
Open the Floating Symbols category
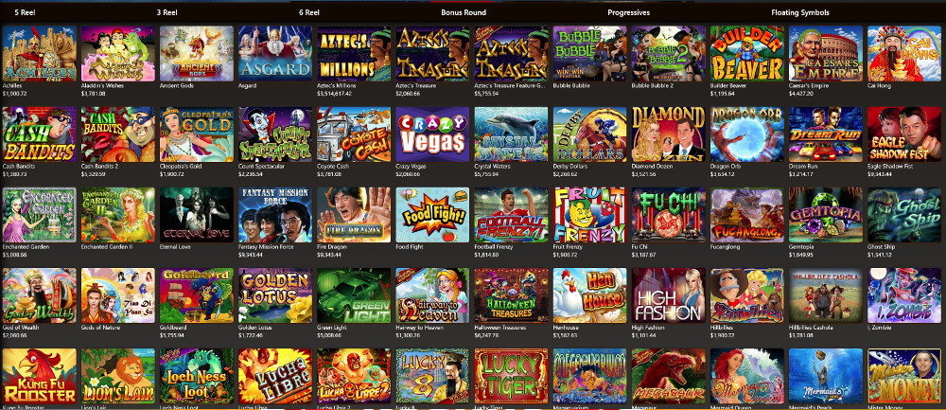tap(800, 12)
